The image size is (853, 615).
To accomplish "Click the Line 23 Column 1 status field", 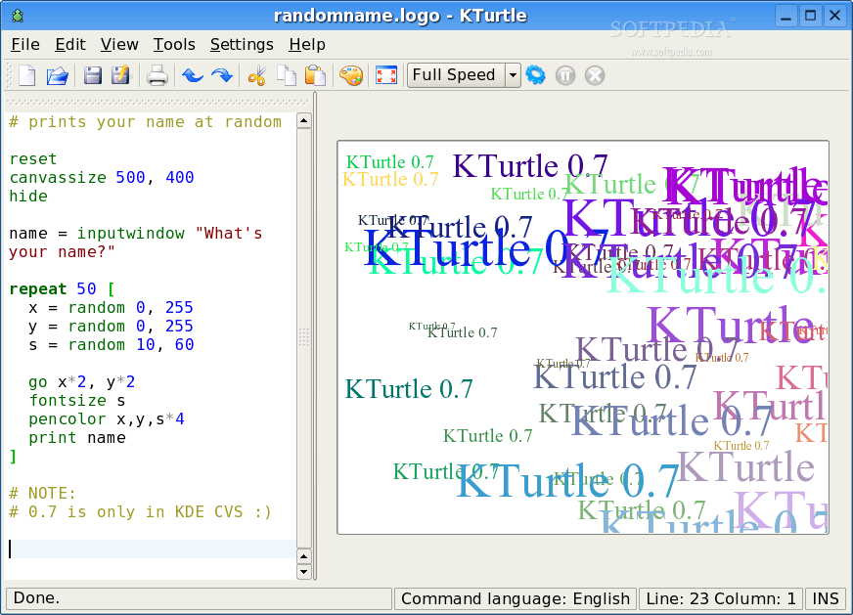I will [x=721, y=598].
